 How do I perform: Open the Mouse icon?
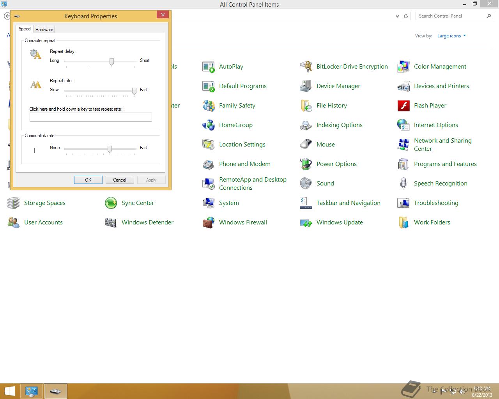click(x=306, y=145)
